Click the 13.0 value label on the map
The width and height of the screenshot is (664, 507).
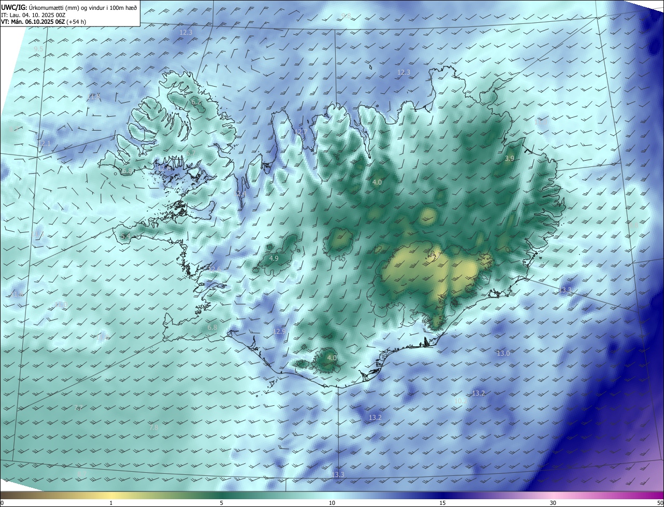coord(503,353)
